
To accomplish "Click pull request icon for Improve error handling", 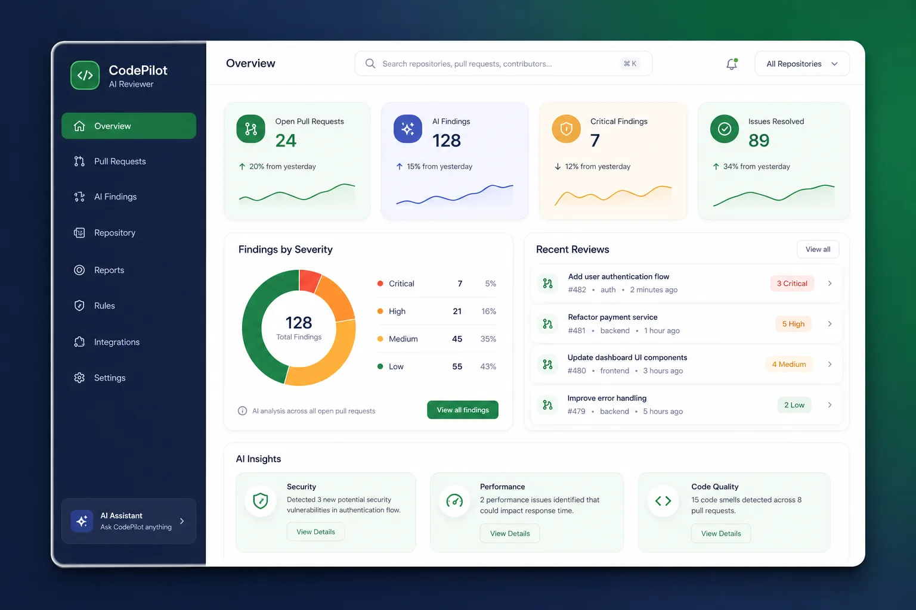I will point(547,405).
